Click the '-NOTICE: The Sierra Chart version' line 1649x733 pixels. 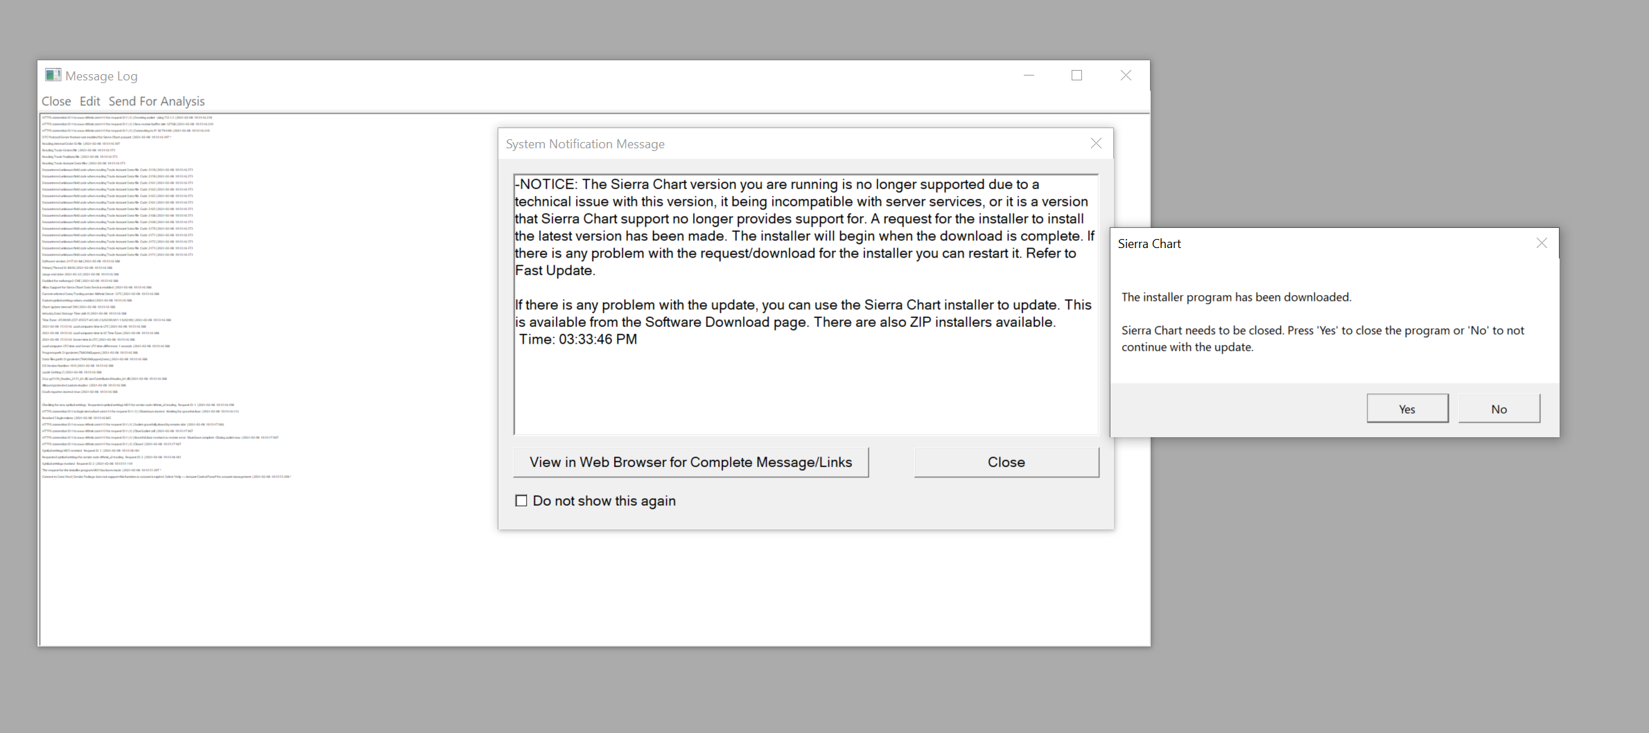pyautogui.click(x=777, y=184)
